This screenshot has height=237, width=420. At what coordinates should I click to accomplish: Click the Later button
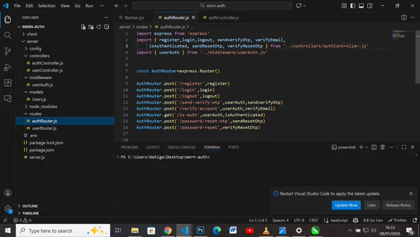372,205
